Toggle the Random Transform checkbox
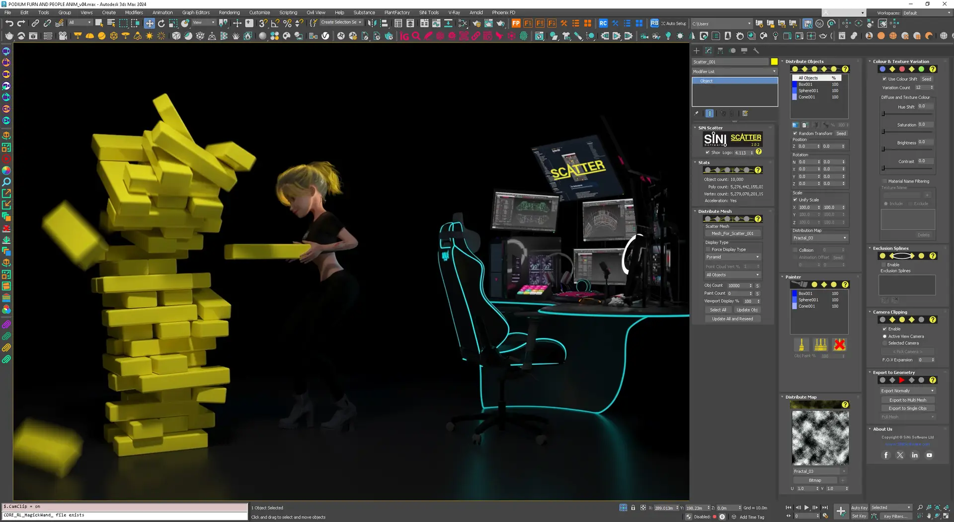This screenshot has height=522, width=954. click(795, 134)
